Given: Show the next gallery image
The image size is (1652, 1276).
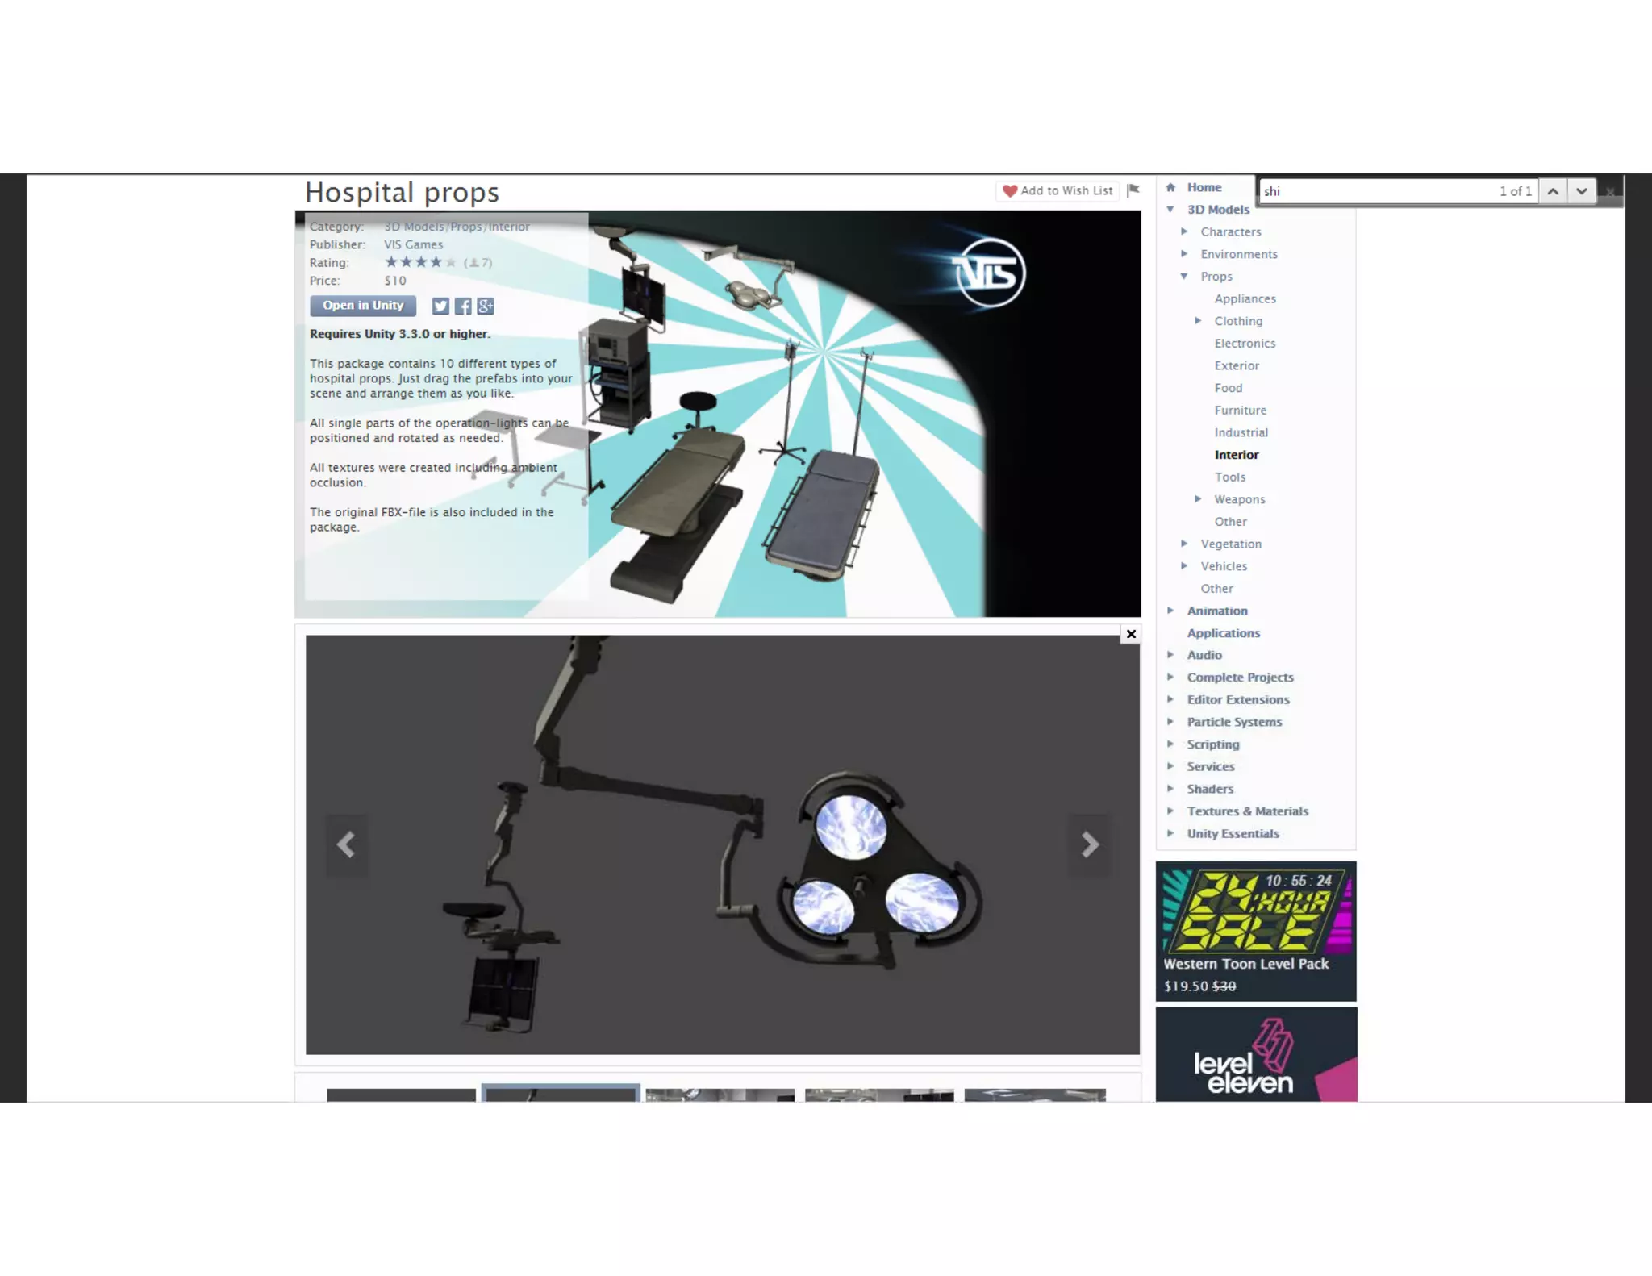Looking at the screenshot, I should (x=1090, y=844).
